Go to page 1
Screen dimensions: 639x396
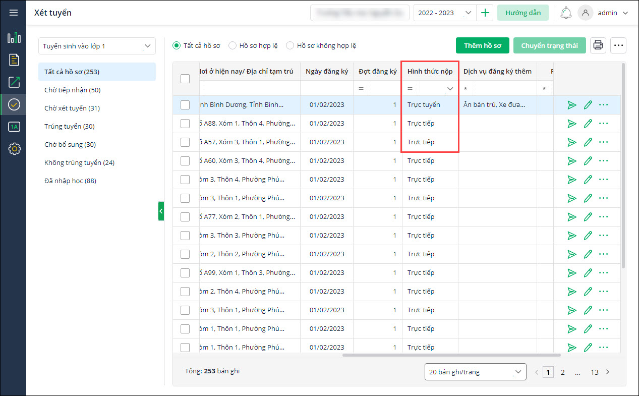[x=548, y=372]
